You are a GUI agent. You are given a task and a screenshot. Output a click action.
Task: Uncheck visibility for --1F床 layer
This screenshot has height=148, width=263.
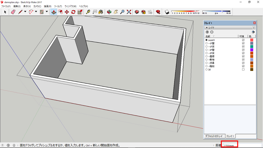tap(243, 47)
